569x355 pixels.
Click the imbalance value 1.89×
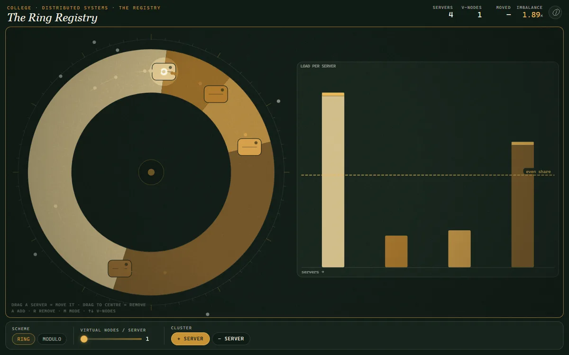coord(532,15)
